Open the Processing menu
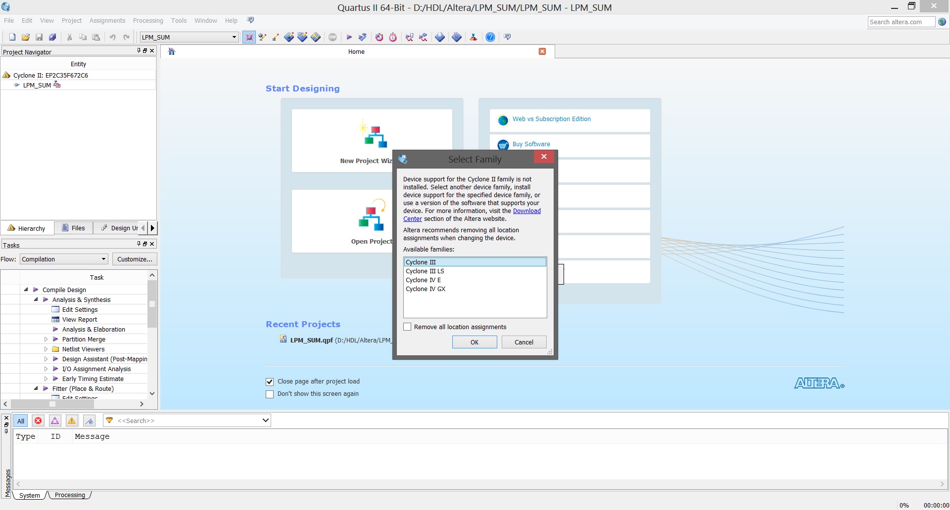The width and height of the screenshot is (950, 510). (x=148, y=20)
